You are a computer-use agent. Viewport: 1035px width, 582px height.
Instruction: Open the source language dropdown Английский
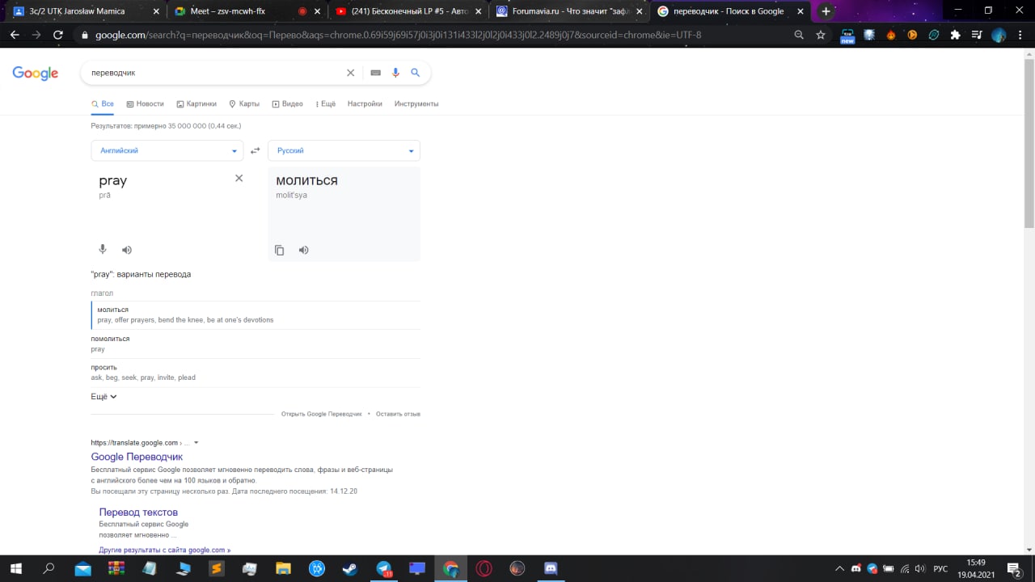[167, 150]
